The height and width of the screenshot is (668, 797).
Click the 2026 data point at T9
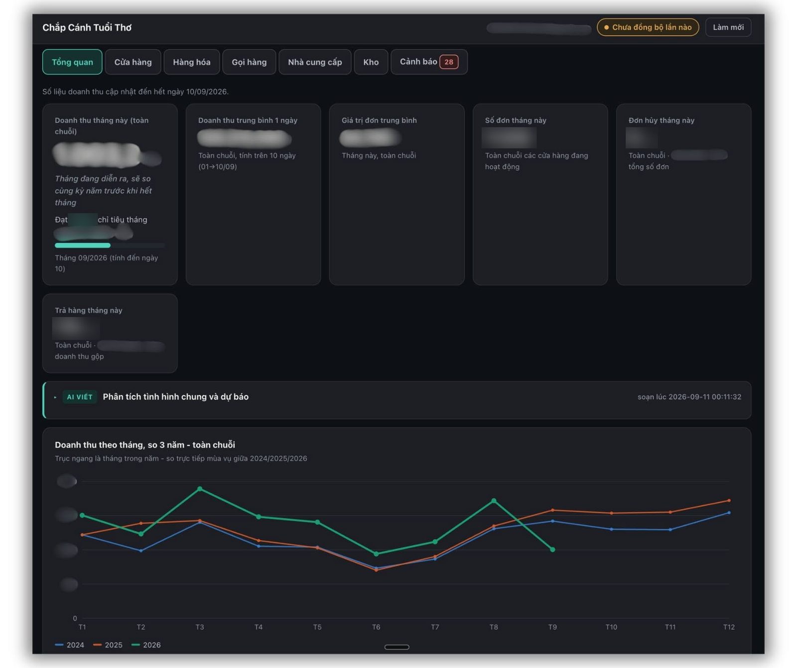tap(552, 549)
